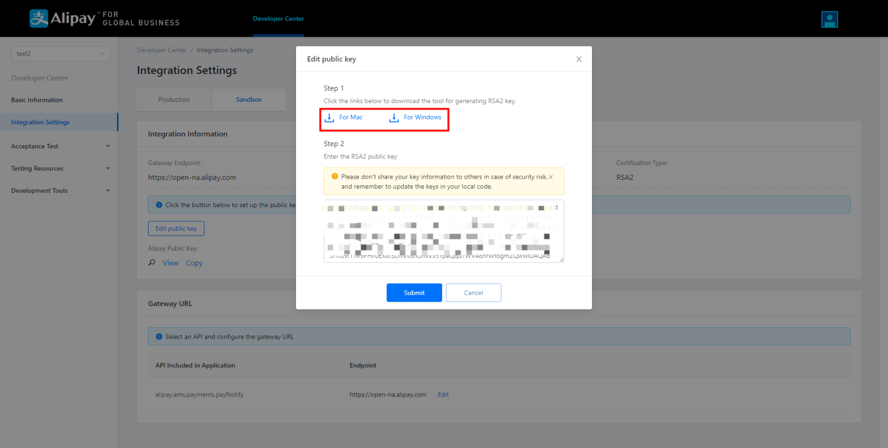
Task: Click info icon in public key hint
Action: pyautogui.click(x=159, y=205)
